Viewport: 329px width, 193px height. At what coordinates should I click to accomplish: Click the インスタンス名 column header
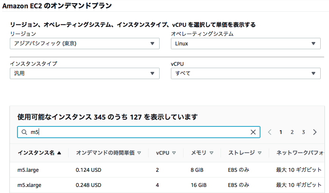coord(36,153)
